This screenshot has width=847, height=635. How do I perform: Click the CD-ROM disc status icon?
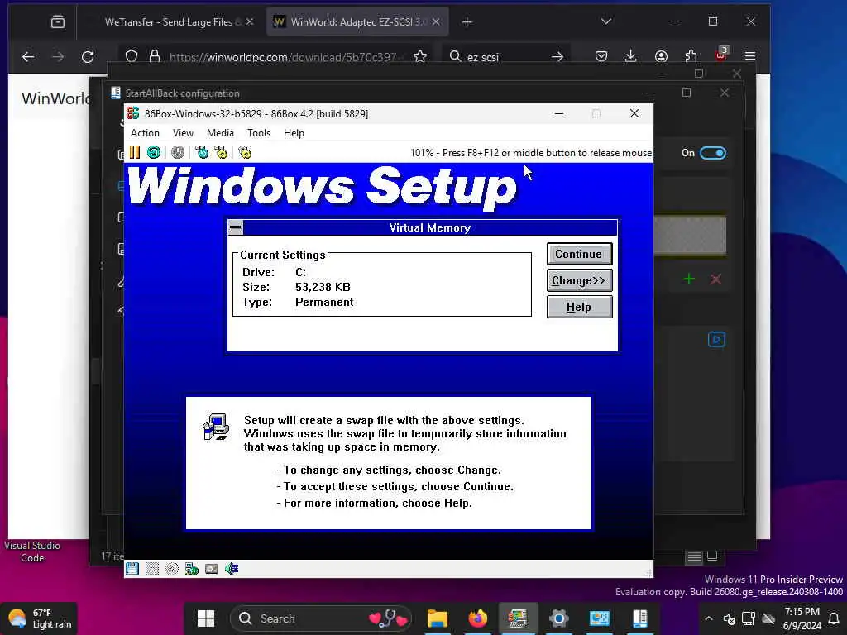coord(172,569)
